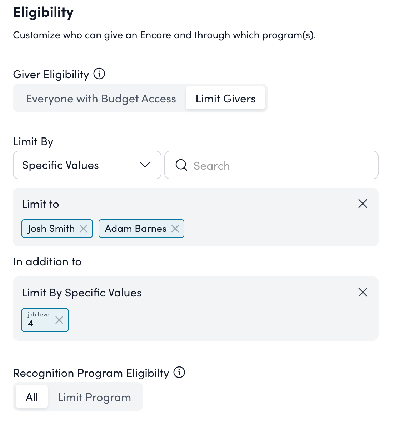This screenshot has height=430, width=420.
Task: Remove Adam Barnes using its X icon
Action: click(x=175, y=229)
